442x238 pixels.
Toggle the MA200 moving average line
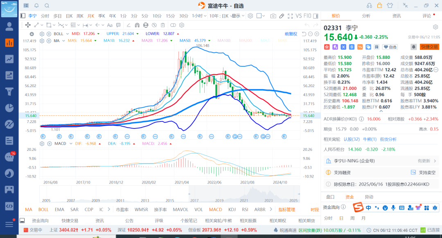pyautogui.click(x=246, y=40)
